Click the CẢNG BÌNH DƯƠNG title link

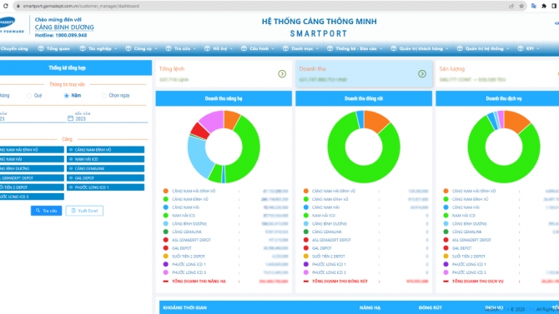(64, 27)
